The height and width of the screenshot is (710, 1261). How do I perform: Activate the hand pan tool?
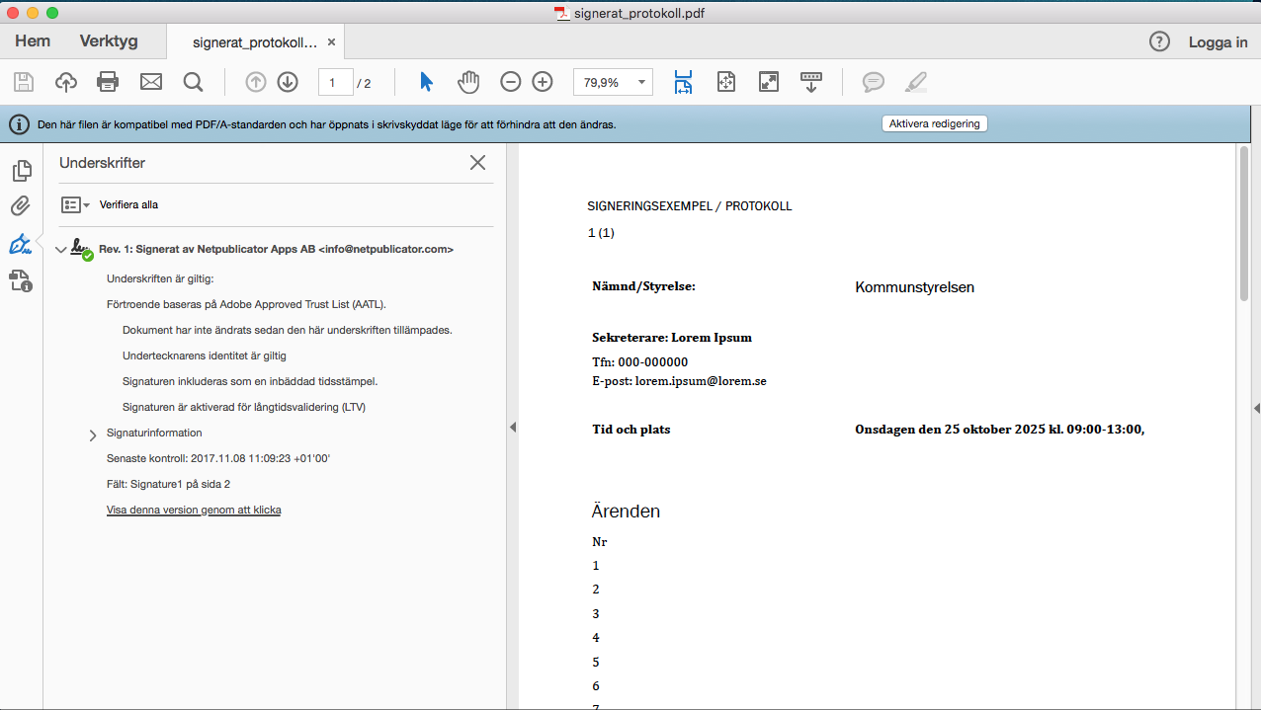coord(468,82)
